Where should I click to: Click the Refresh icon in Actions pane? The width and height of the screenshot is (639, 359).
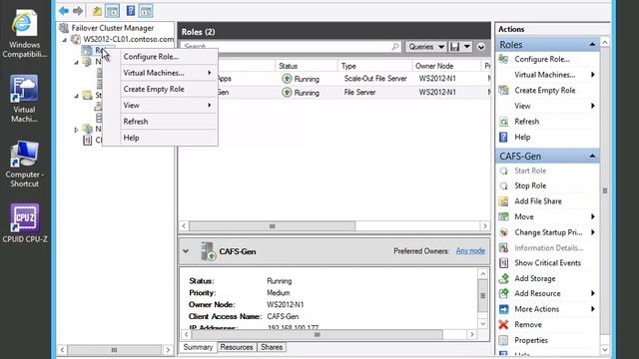pos(503,122)
